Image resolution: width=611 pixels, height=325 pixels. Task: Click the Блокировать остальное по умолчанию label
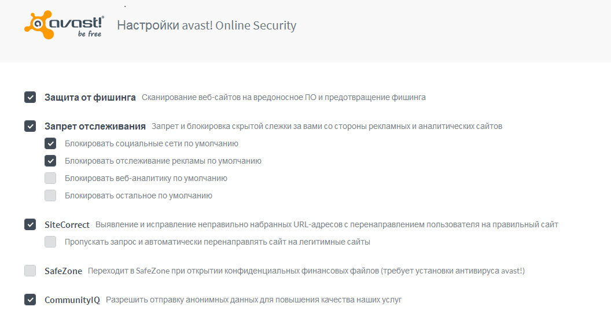(138, 195)
